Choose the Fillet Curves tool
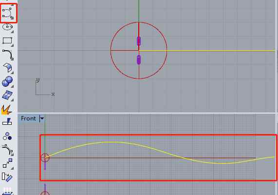This screenshot has width=278, height=195. (x=7, y=54)
